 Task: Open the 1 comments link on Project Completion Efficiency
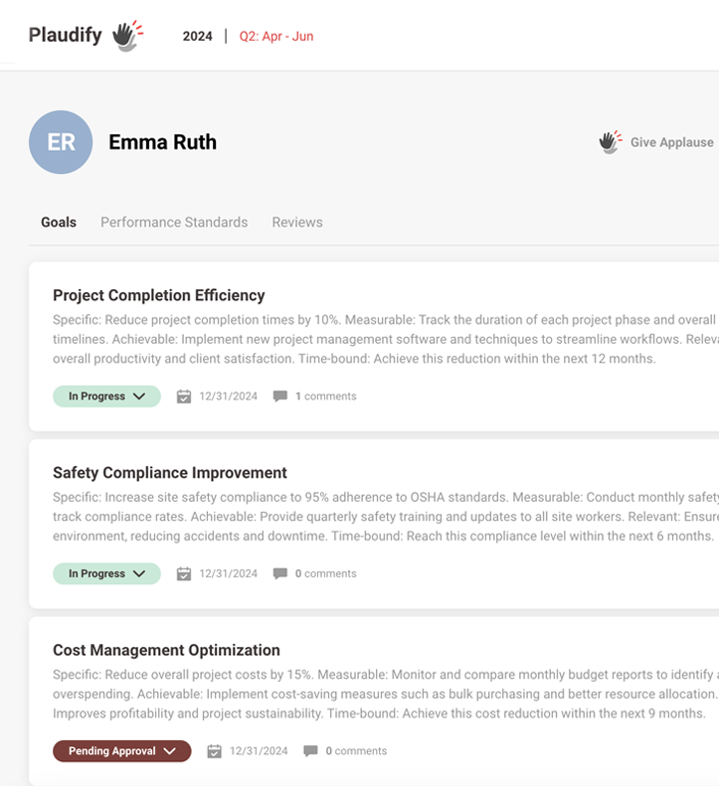[x=325, y=396]
